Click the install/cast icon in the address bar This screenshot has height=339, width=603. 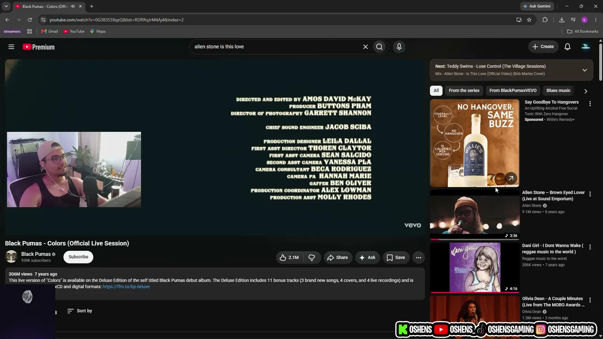point(519,20)
